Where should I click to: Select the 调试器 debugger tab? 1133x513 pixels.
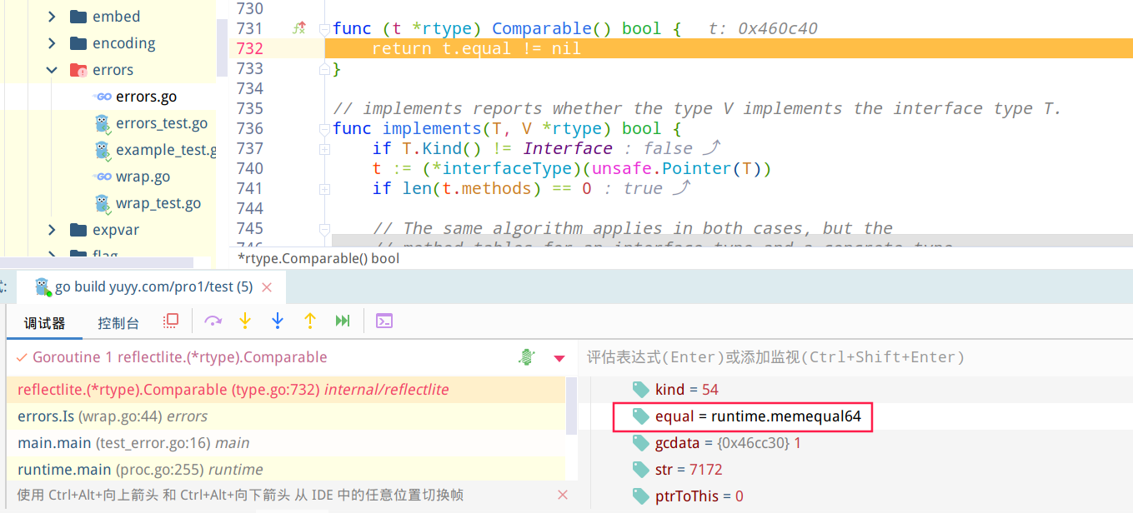coord(44,323)
